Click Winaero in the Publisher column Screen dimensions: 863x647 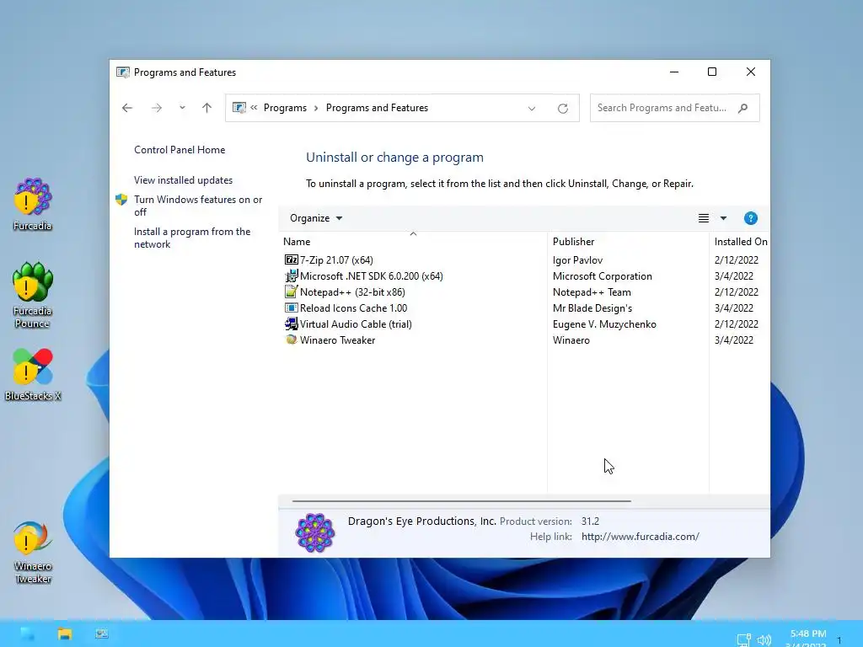[x=571, y=340]
